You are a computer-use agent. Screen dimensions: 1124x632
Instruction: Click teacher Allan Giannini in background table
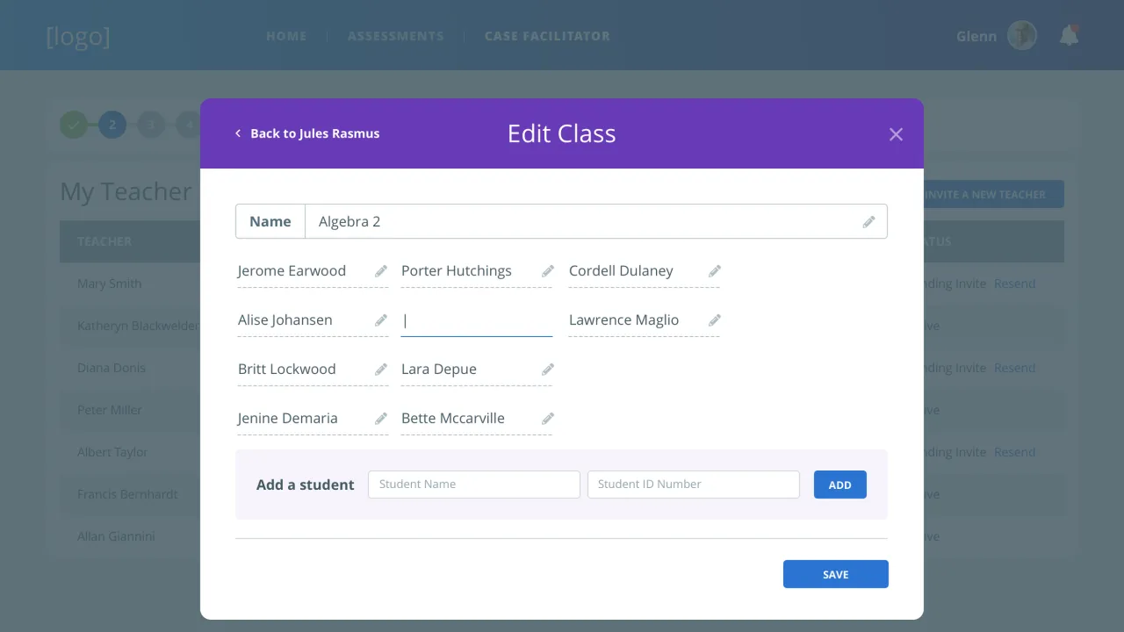click(116, 536)
